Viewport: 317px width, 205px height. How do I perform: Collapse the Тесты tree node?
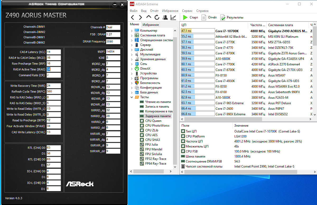[132, 97]
